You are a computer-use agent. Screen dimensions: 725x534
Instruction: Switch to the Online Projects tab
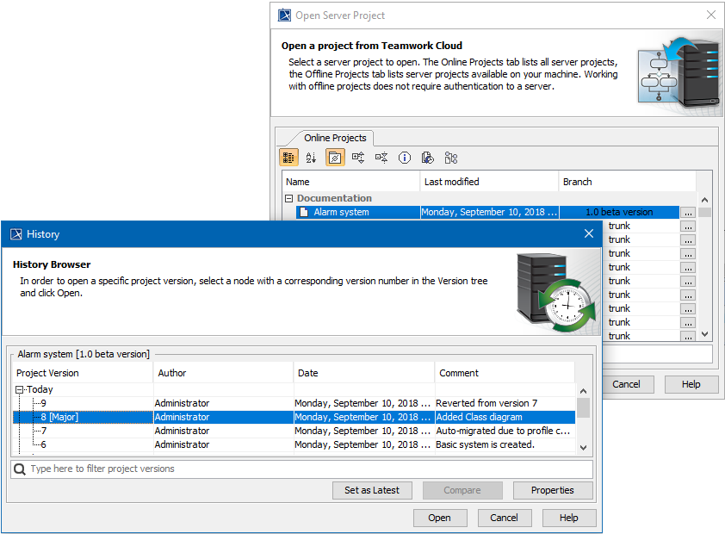(x=335, y=138)
